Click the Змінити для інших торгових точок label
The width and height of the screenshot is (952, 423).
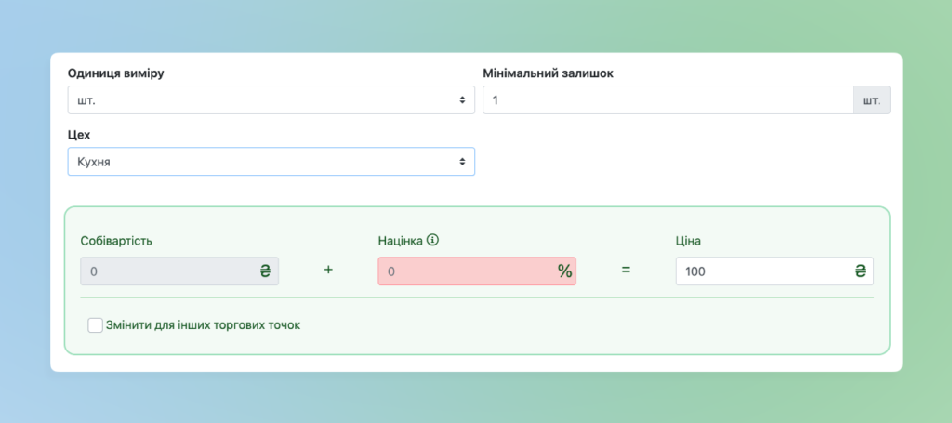pyautogui.click(x=203, y=325)
